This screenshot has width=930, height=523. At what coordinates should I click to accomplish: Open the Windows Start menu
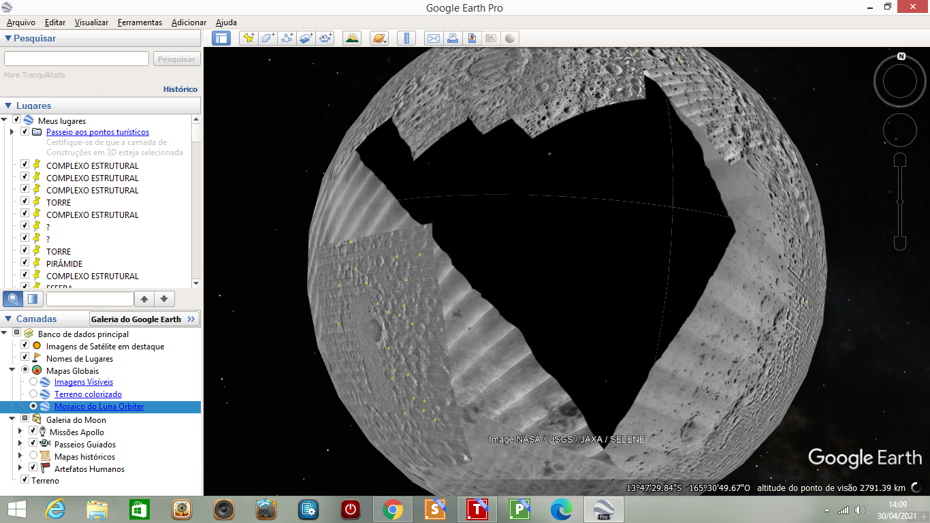coord(16,509)
